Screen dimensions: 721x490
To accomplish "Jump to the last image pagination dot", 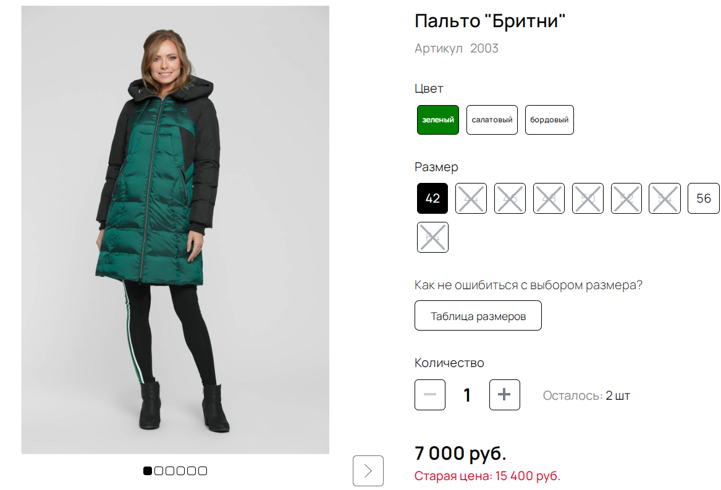I will tap(203, 471).
